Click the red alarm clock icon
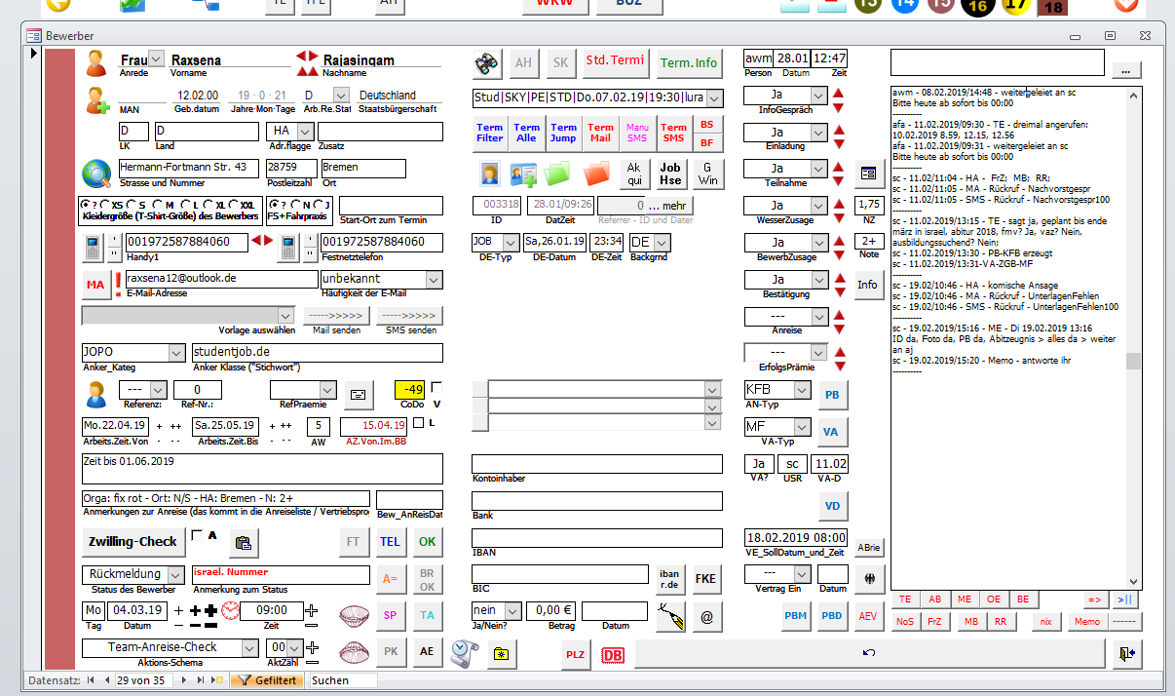This screenshot has height=696, width=1175. [231, 610]
